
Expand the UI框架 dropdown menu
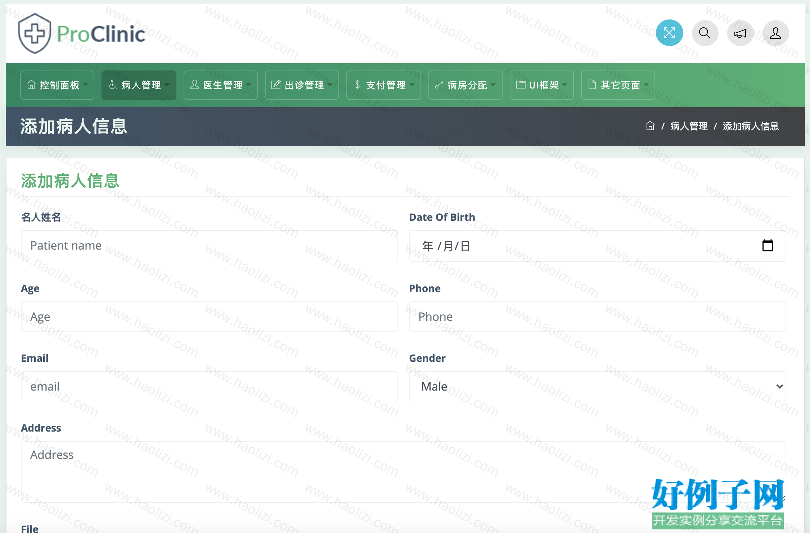click(541, 85)
